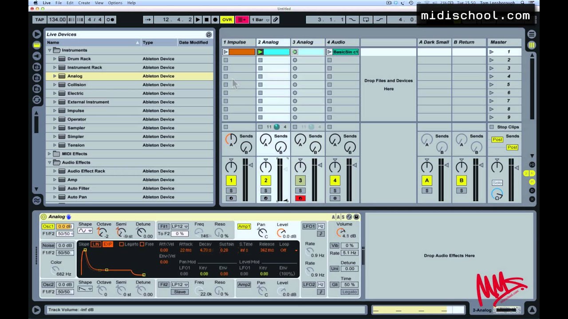Solo track 4 with S button

tap(335, 191)
